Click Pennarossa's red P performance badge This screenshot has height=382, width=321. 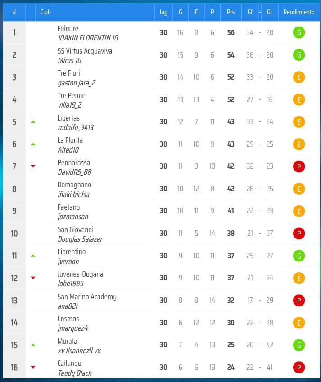(x=298, y=166)
